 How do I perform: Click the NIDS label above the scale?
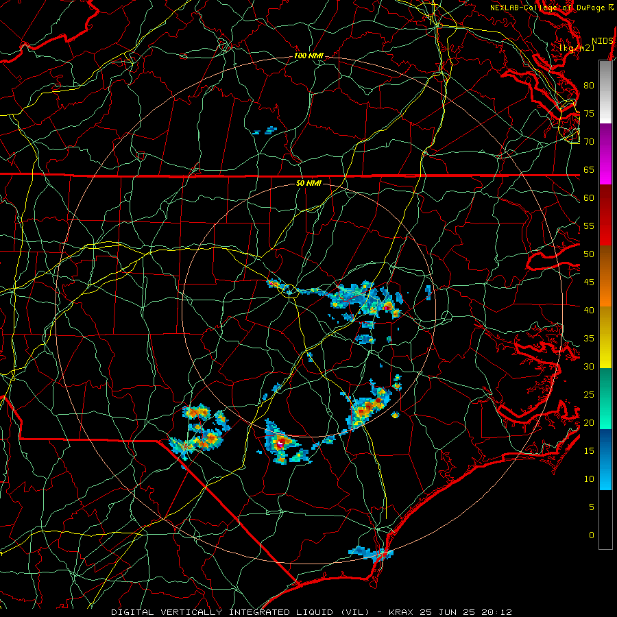603,41
